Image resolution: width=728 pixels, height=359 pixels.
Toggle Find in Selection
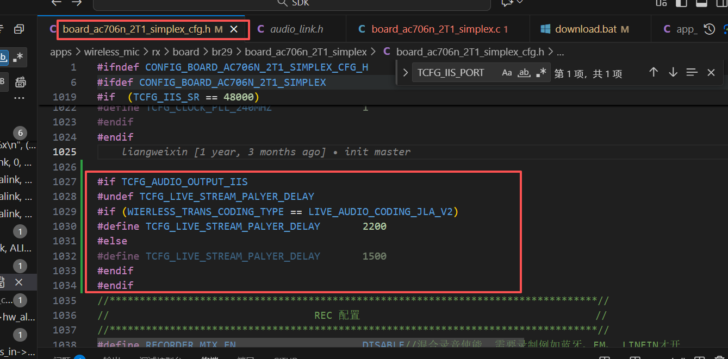point(692,72)
